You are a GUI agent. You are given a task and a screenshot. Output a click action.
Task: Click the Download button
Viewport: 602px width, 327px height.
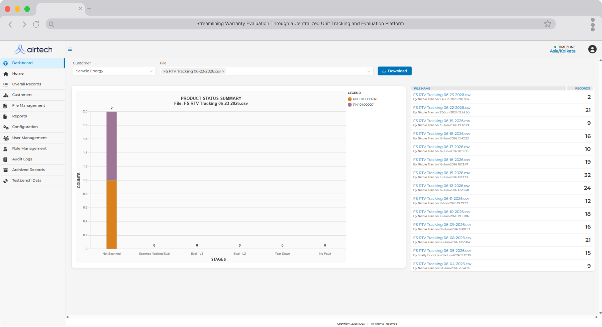click(x=395, y=71)
